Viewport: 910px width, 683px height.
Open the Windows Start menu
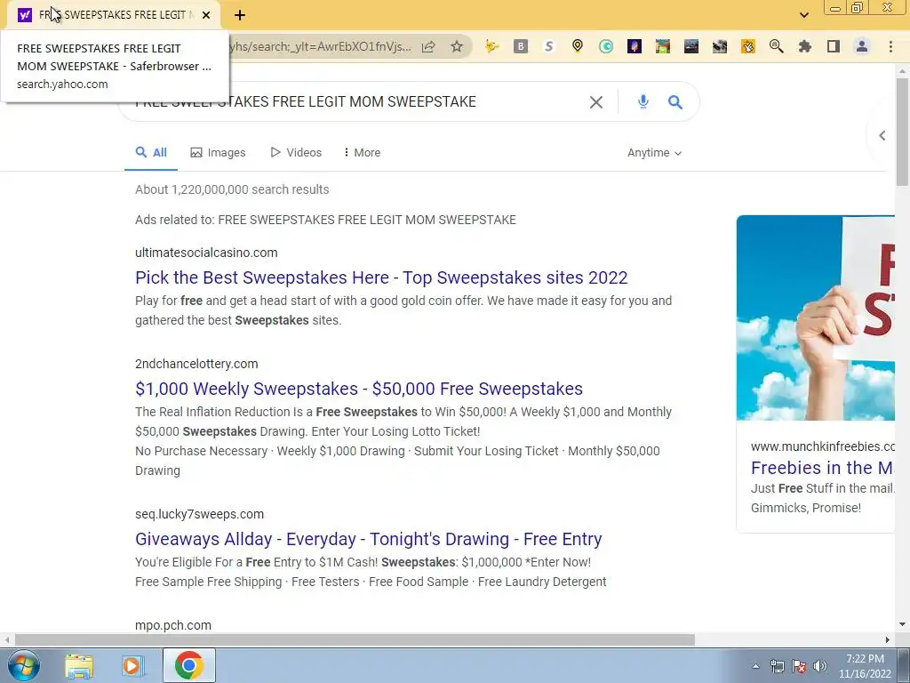pos(23,665)
